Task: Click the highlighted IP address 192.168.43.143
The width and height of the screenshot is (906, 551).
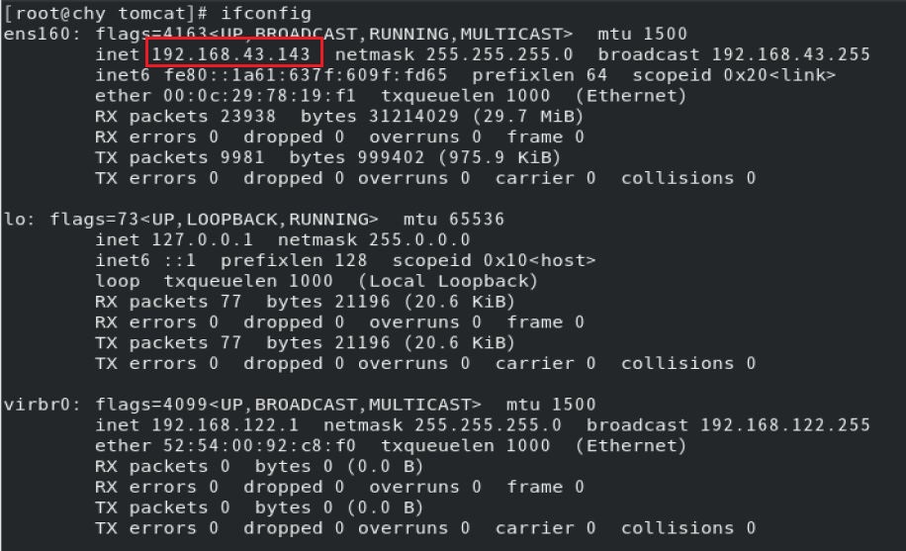Action: 231,54
